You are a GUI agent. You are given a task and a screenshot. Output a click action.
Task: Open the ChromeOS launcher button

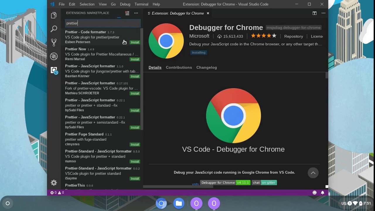pos(8,203)
